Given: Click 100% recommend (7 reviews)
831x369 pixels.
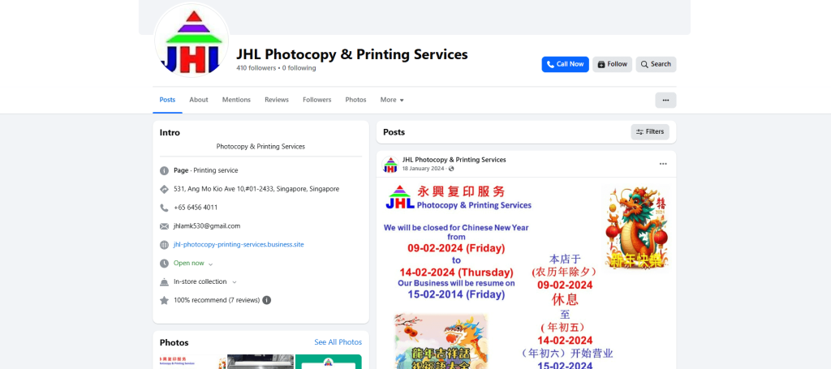Looking at the screenshot, I should [217, 300].
